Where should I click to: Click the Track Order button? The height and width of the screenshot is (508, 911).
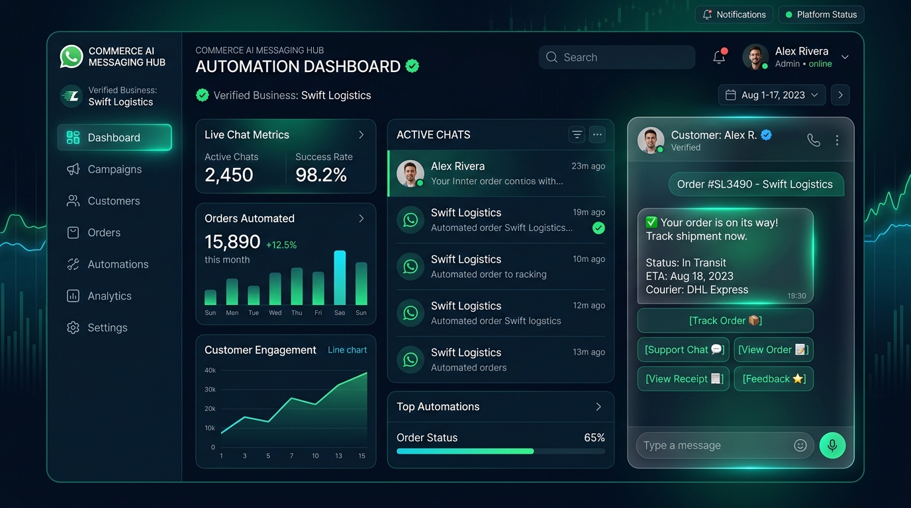pos(726,321)
